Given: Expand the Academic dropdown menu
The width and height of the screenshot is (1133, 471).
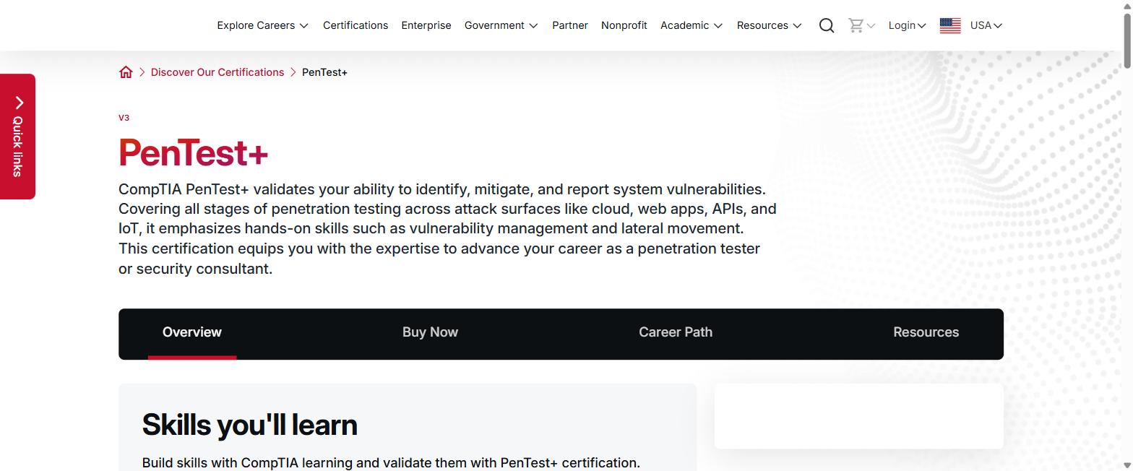Looking at the screenshot, I should [691, 25].
